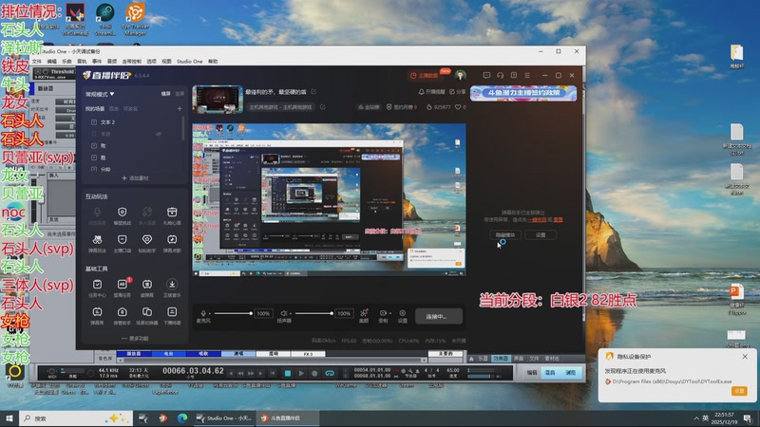Click the 美颜 beauty icon
The width and height of the screenshot is (760, 427).
pos(364,313)
